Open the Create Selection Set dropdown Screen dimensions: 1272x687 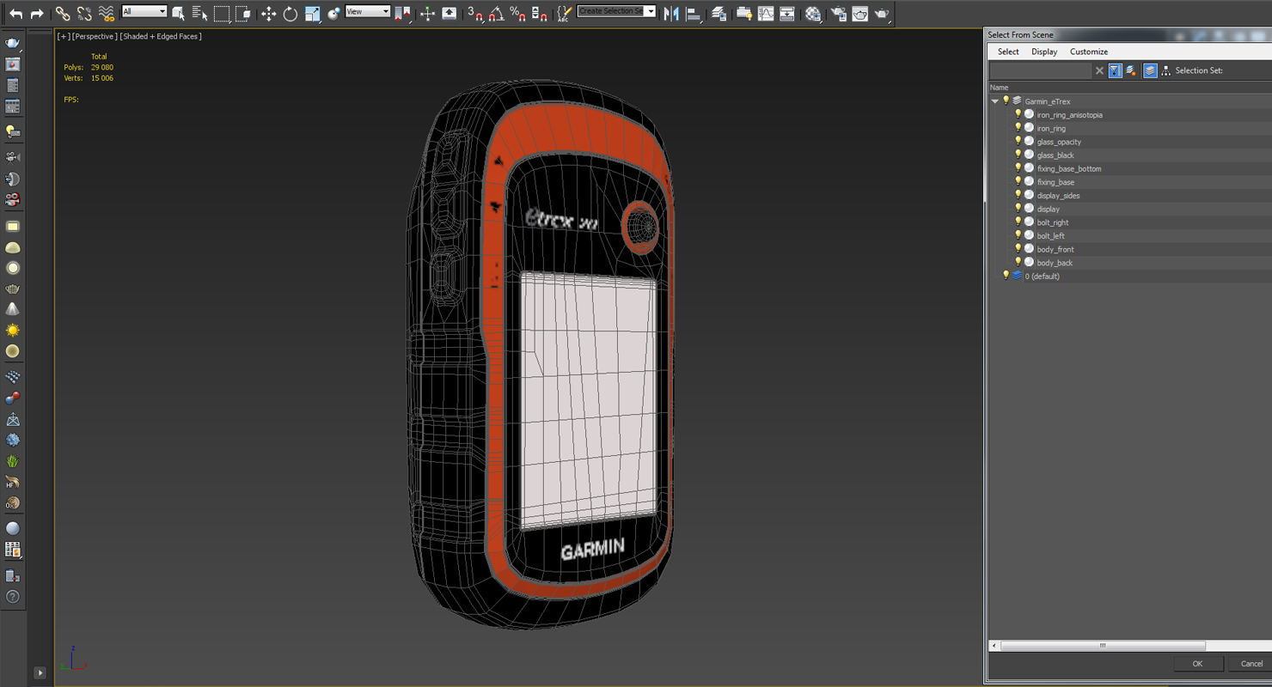[616, 11]
